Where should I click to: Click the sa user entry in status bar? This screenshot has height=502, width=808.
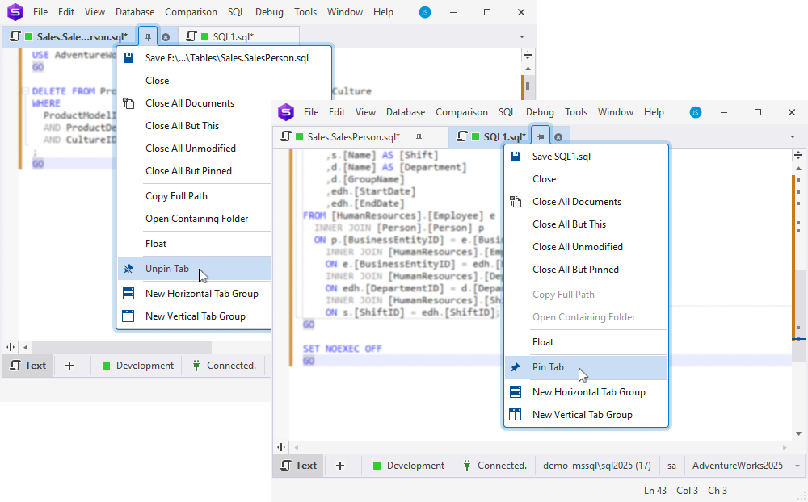coord(671,466)
